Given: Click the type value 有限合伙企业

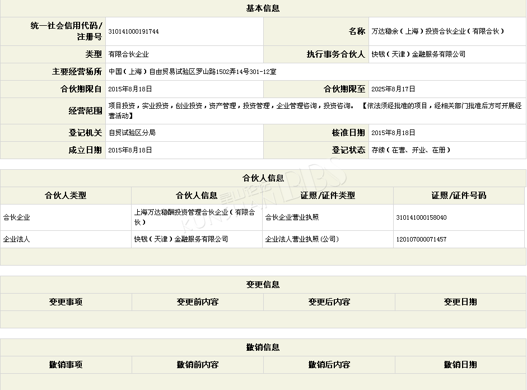Looking at the screenshot, I should (128, 54).
